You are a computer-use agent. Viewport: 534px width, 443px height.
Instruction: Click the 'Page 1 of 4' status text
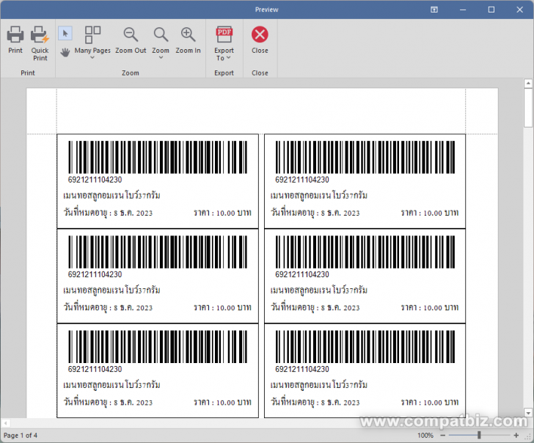click(21, 435)
